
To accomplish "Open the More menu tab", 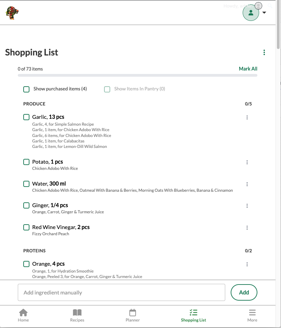I will tap(252, 316).
